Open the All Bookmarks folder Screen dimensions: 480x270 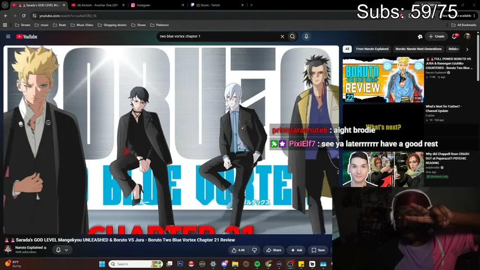(464, 25)
